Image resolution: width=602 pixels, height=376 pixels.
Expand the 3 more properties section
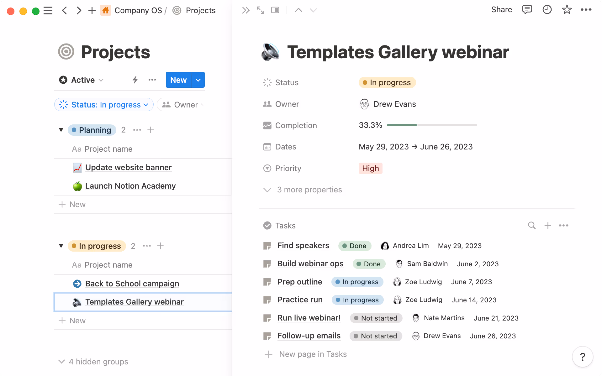[309, 190]
